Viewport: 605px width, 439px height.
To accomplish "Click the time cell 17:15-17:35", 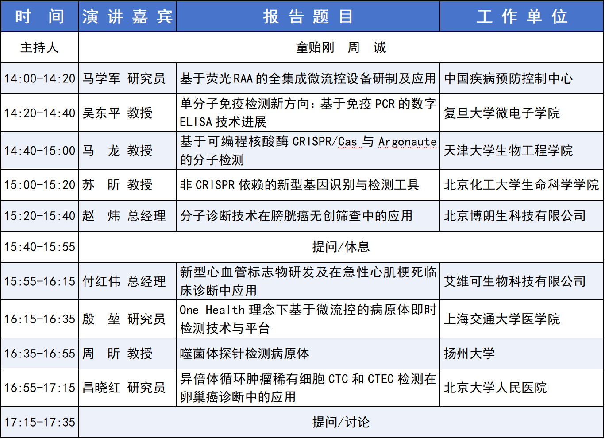I will (x=39, y=422).
